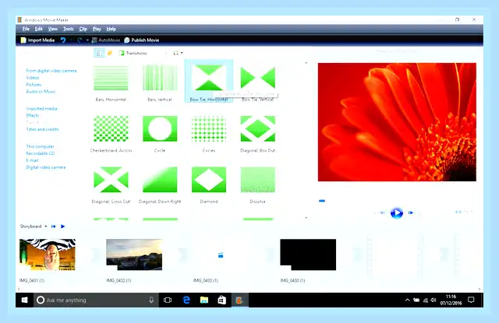Pick the Diagonal, Cross Out transition
Image resolution: width=499 pixels, height=323 pixels.
pos(111,184)
